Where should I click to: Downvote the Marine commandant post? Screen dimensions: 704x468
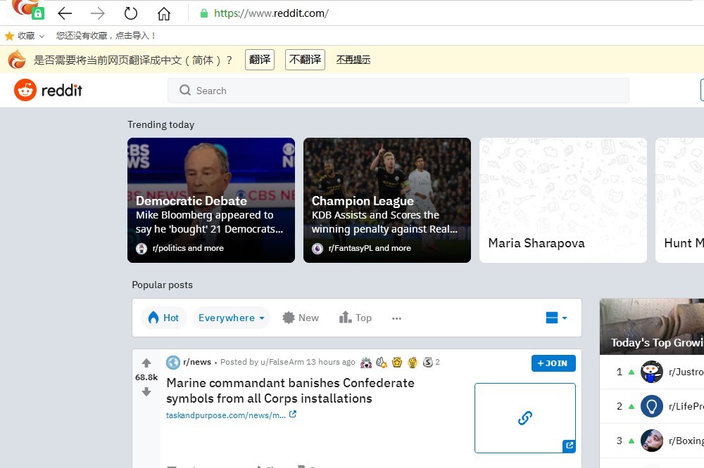146,392
